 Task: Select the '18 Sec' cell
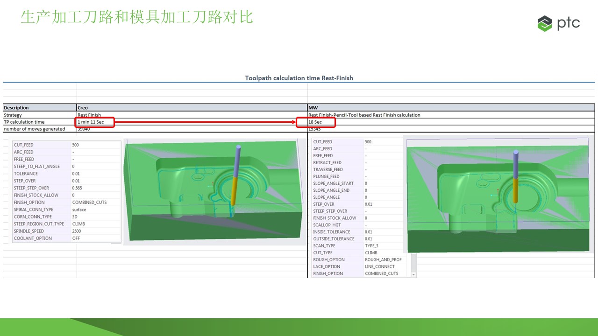click(x=316, y=122)
